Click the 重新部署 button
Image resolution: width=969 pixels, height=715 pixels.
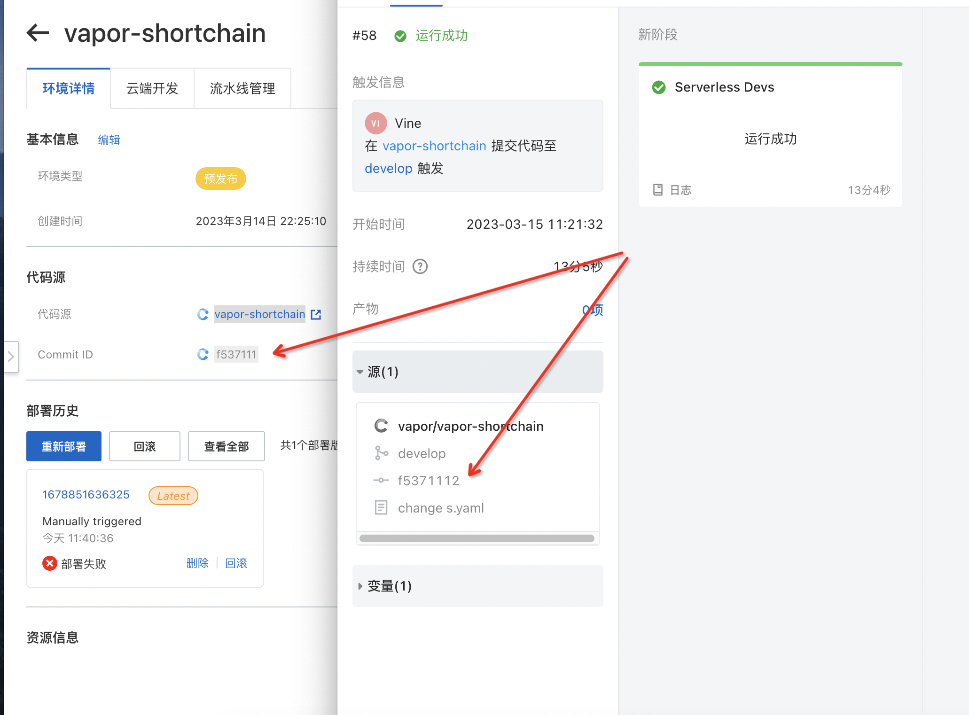(64, 446)
